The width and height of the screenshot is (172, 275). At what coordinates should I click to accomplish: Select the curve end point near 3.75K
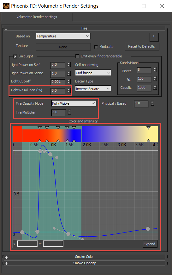148,229
